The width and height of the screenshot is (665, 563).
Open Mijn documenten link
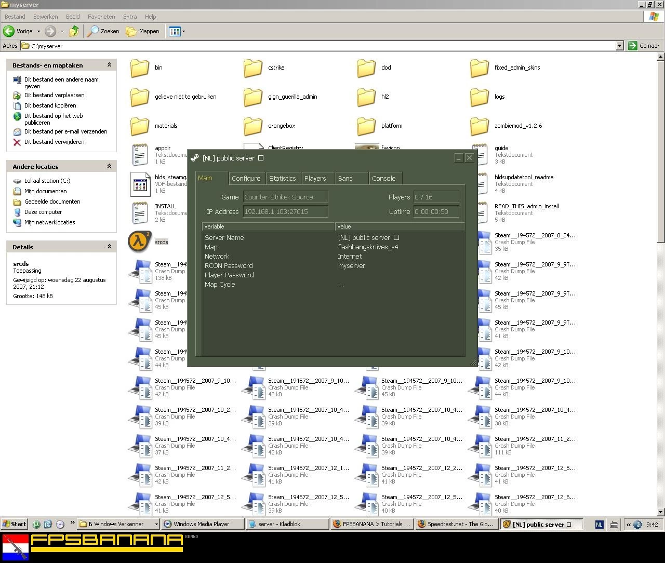click(45, 191)
